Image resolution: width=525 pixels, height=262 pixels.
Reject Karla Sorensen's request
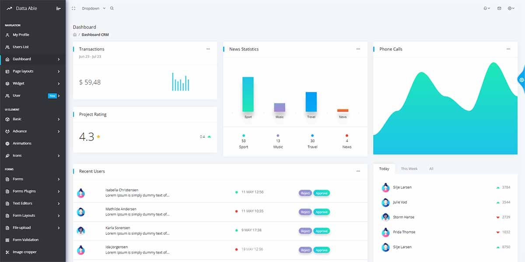tap(305, 231)
